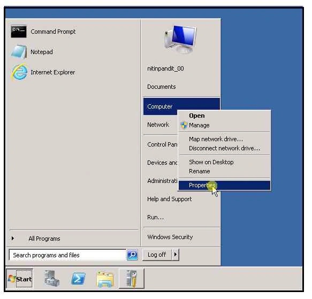Screen dimensions: 312x299
Task: Open Network from Start menu
Action: click(158, 125)
